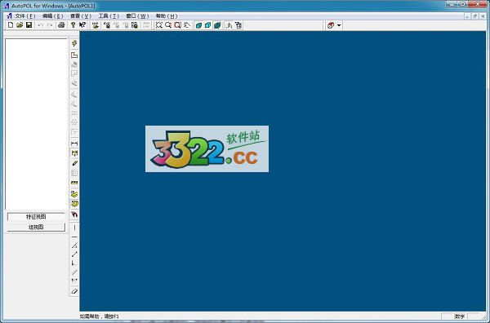Open the 文件(F) menu
Image resolution: width=490 pixels, height=323 pixels.
point(25,16)
